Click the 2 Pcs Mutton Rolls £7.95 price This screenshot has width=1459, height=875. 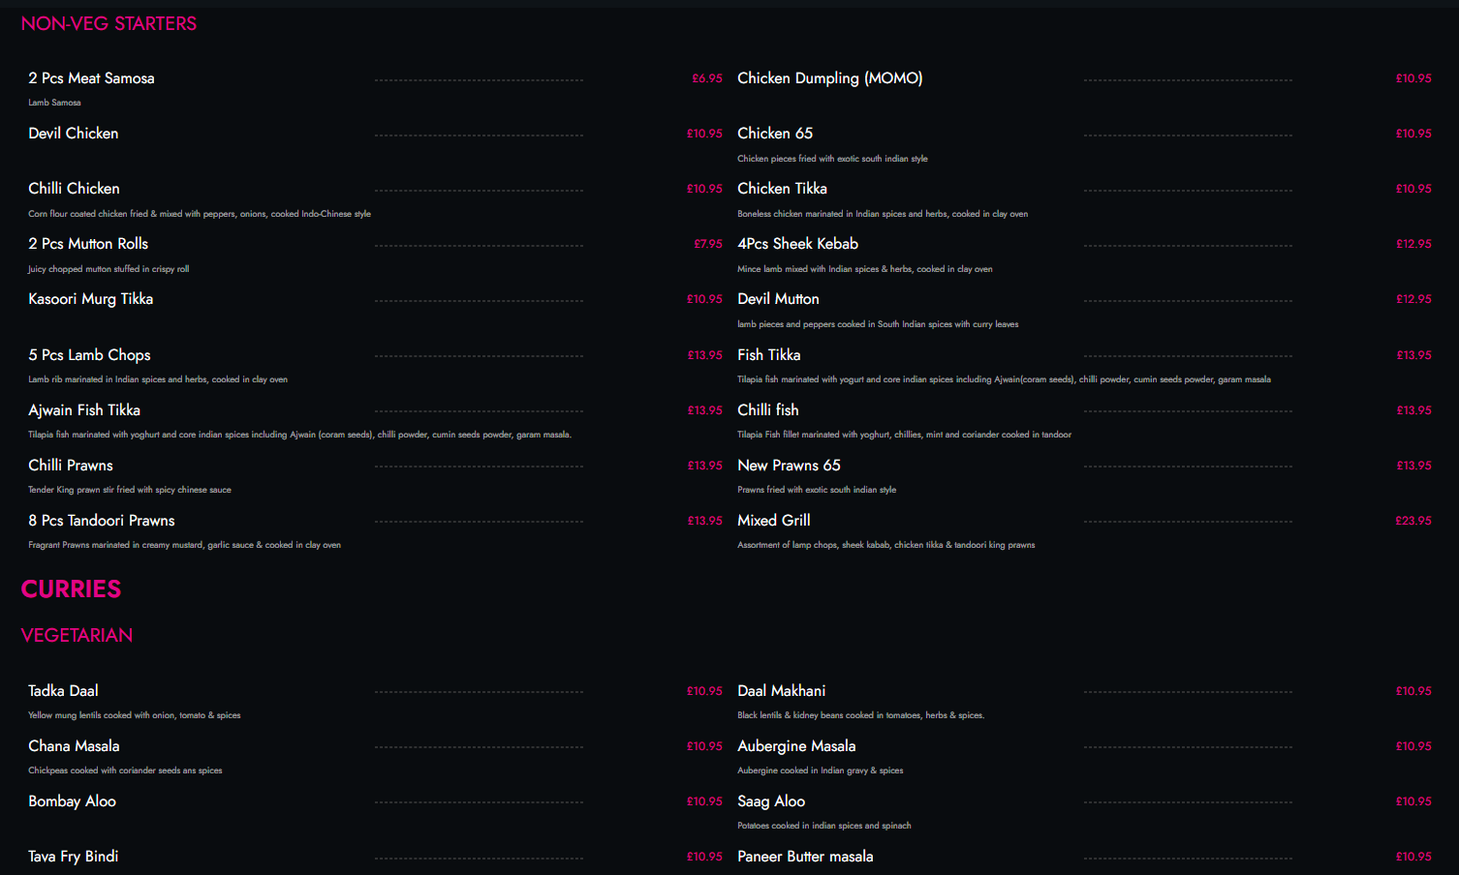707,244
